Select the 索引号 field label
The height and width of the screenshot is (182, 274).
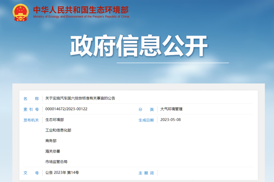pos(31,109)
